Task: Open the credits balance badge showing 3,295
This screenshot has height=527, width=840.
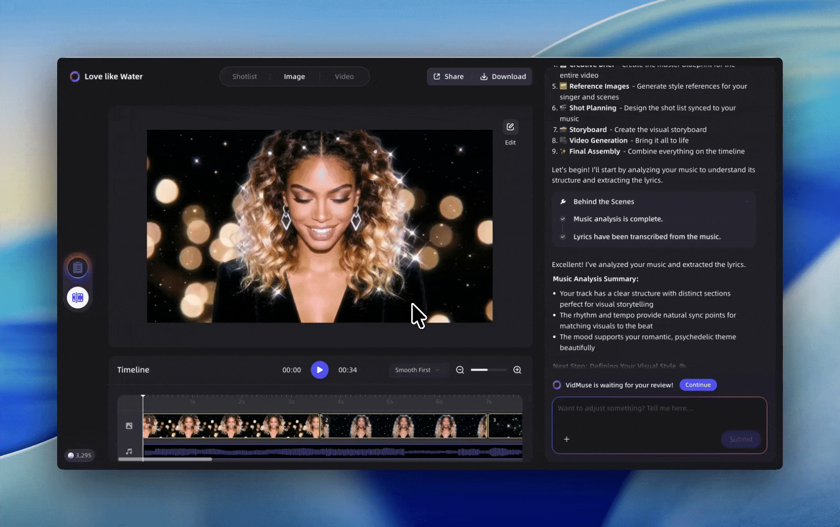Action: (80, 455)
